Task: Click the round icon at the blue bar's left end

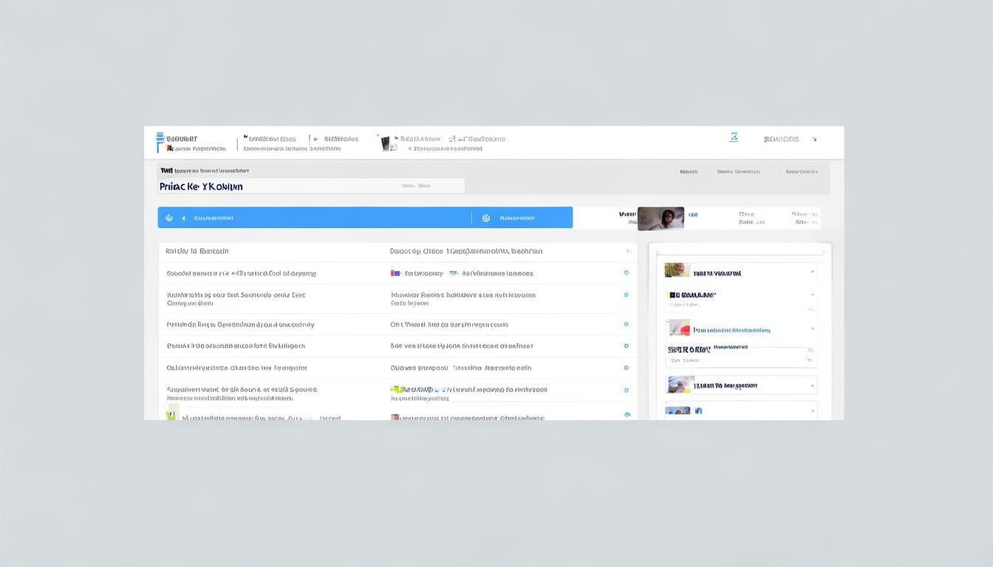Action: (x=169, y=218)
